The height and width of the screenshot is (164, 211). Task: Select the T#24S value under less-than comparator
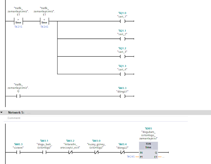[44, 27]
